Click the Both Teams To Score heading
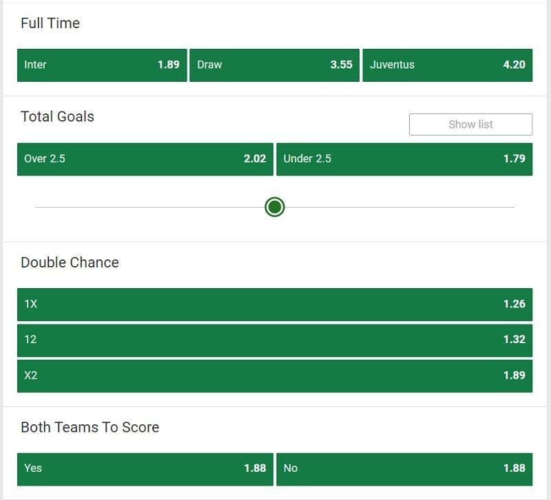Viewport: 551px width, 500px height. tap(90, 427)
